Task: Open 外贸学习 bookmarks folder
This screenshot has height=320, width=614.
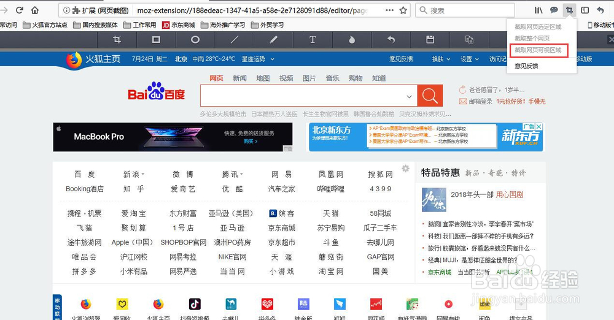Action: click(x=268, y=25)
